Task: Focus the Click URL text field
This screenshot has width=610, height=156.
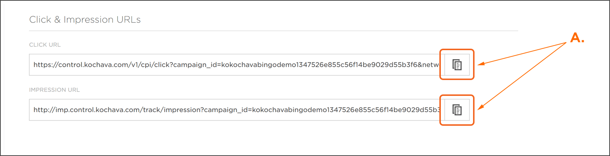Action: click(x=237, y=65)
